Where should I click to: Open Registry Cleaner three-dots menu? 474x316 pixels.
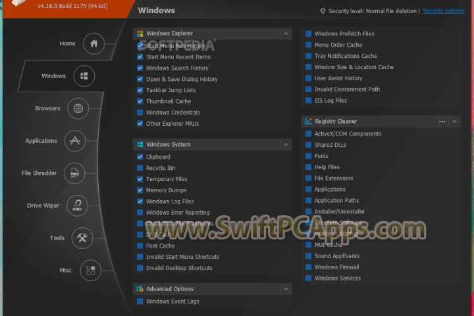[x=442, y=122]
